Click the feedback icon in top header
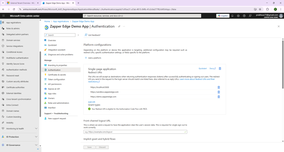Viewport: 284px width, 152px height. point(250,16)
